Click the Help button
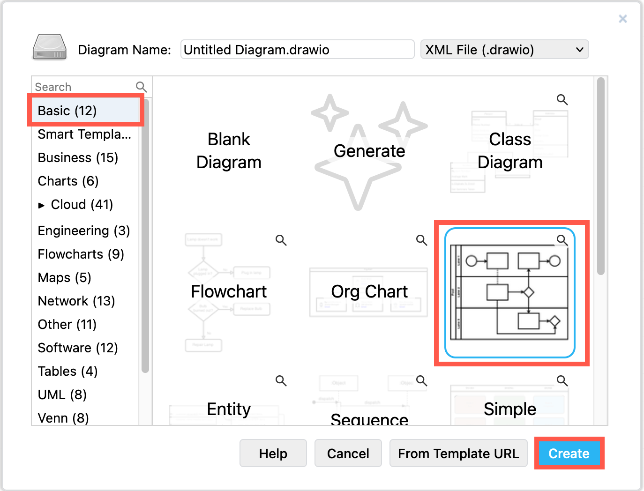Screen dimensions: 644x491 click(x=273, y=453)
